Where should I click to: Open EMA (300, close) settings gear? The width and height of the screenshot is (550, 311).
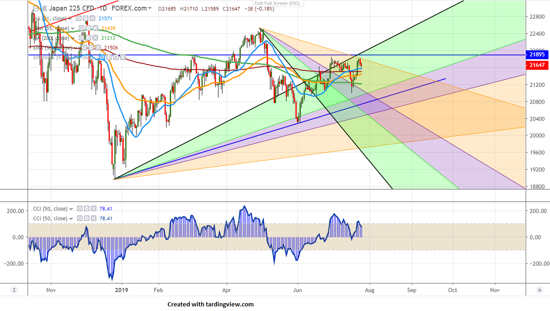click(x=91, y=48)
